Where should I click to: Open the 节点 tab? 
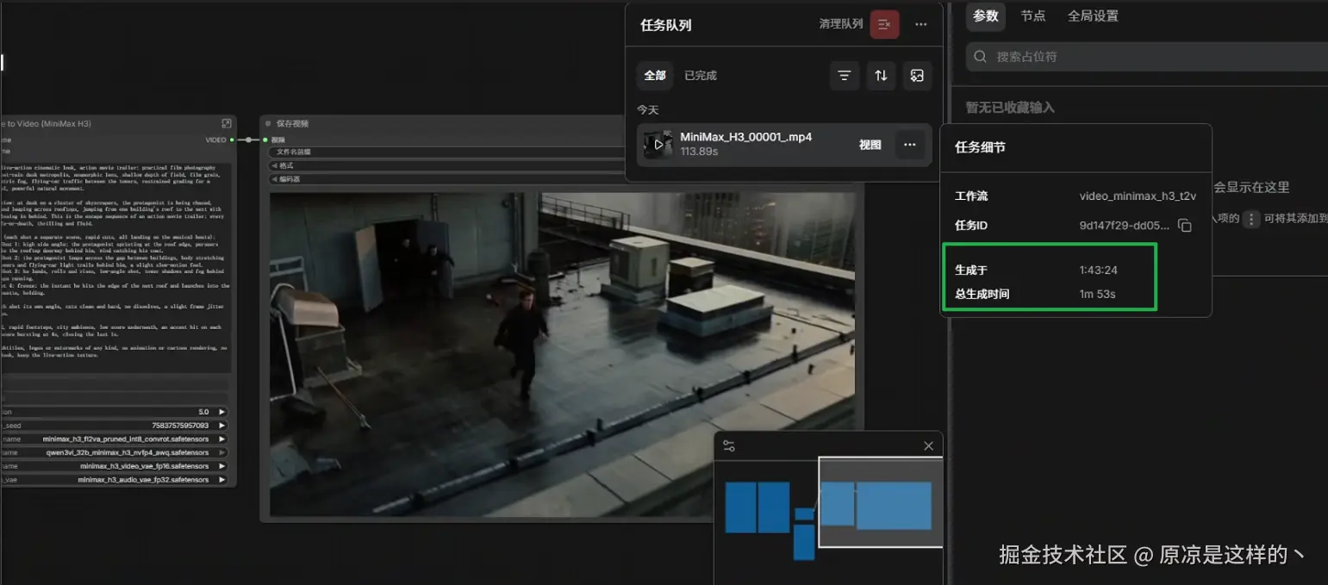1033,16
